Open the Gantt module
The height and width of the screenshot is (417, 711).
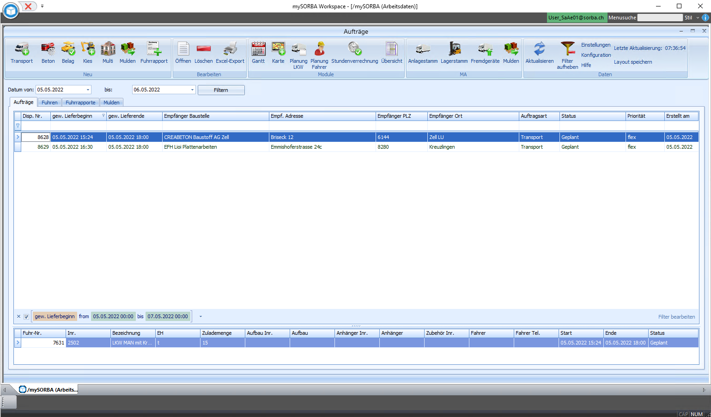[258, 53]
